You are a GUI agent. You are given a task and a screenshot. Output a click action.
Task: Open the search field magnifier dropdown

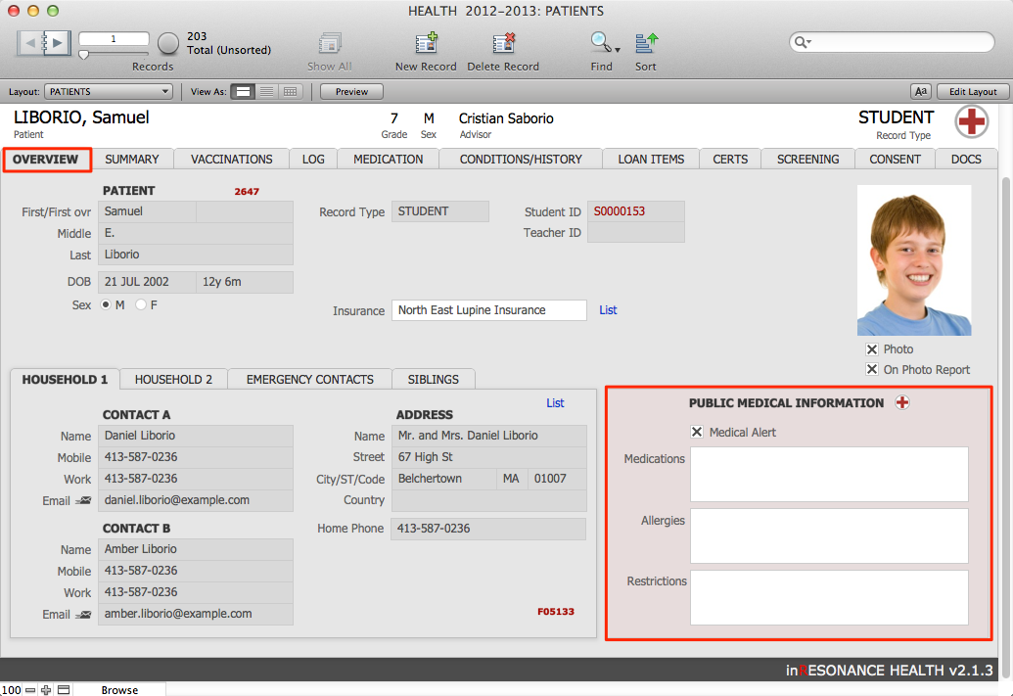803,42
